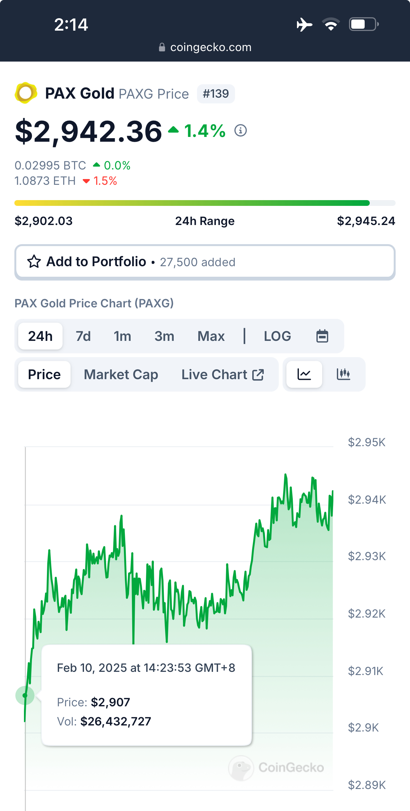Switch to Market Cap chart
Screen dimensions: 410x811
[x=121, y=374]
